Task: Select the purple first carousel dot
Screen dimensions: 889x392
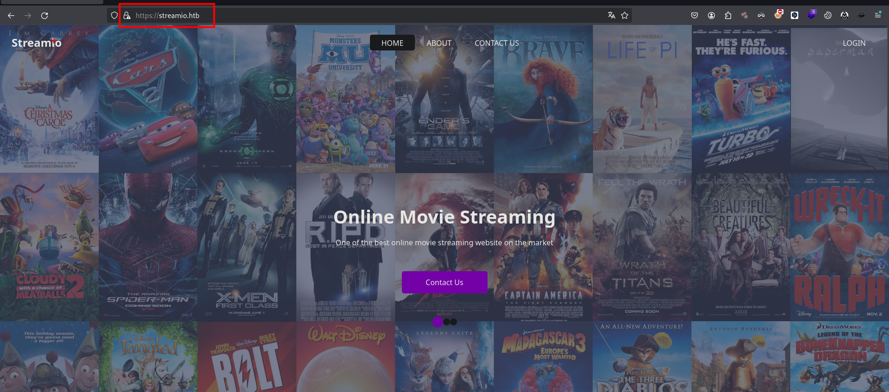Action: point(438,322)
